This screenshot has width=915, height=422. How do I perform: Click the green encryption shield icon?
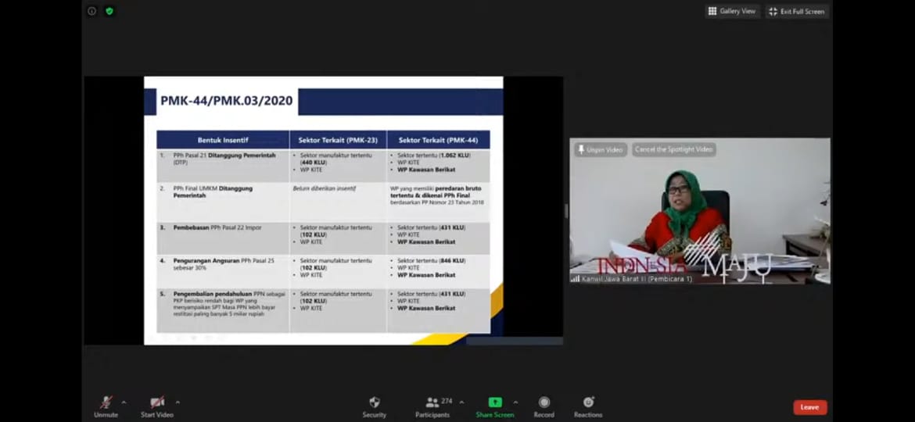[109, 11]
